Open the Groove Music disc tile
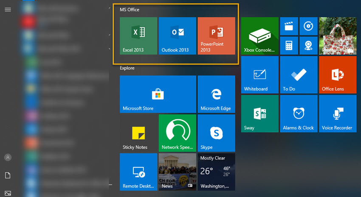Image resolution: width=361 pixels, height=197 pixels. click(x=308, y=26)
